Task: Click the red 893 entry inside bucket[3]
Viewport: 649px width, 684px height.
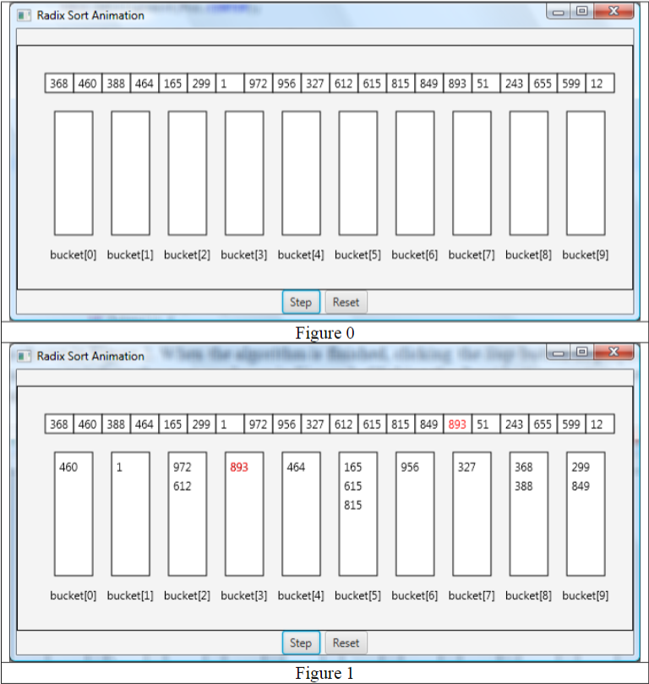Action: point(239,468)
